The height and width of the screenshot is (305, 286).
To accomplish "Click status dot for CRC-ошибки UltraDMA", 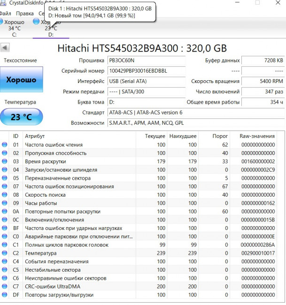I will 5,286.
